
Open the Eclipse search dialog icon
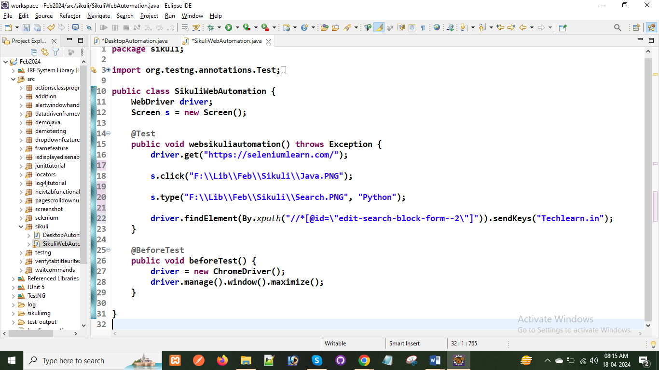pyautogui.click(x=618, y=27)
